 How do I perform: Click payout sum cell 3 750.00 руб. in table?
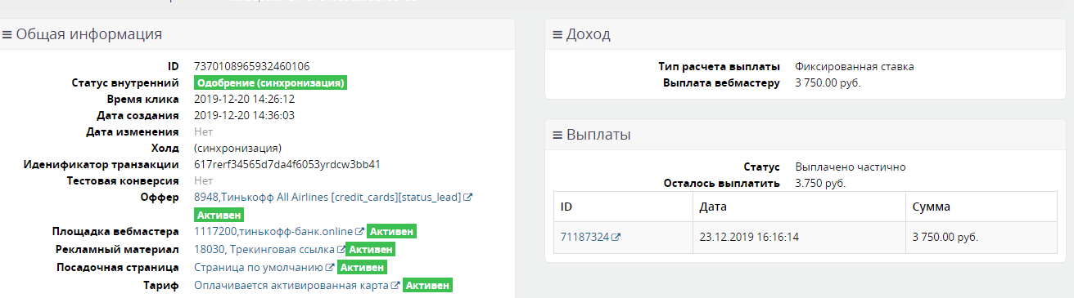pyautogui.click(x=981, y=238)
